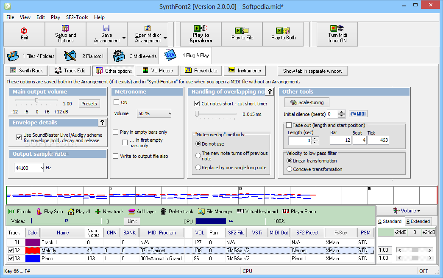Viewport: 443px width, 278px height.
Task: Start Play to Speakers
Action: (x=201, y=34)
